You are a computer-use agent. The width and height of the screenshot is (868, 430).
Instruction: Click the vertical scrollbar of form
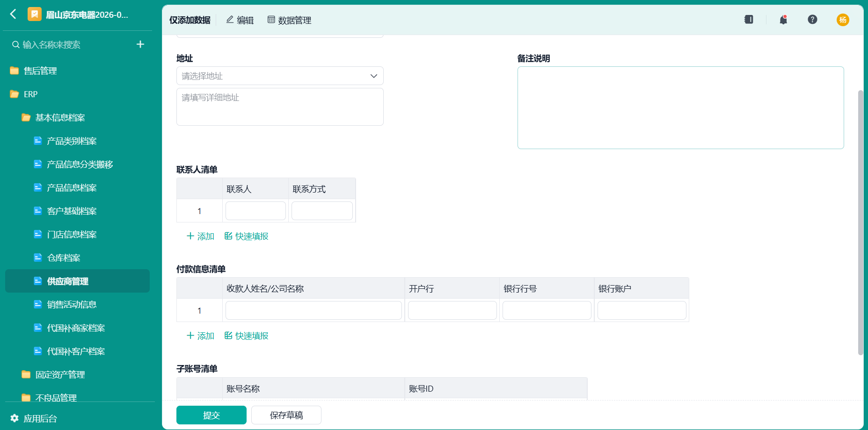click(861, 222)
